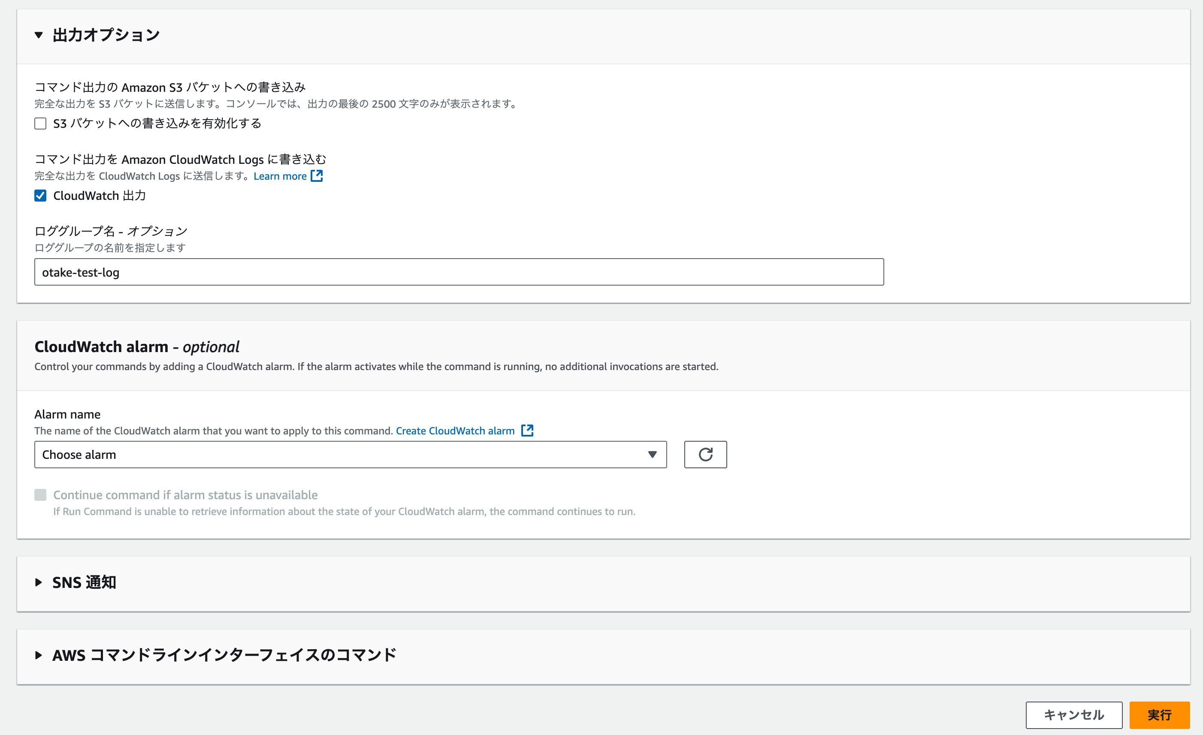
Task: Open the Create CloudWatch alarm link
Action: [x=455, y=431]
